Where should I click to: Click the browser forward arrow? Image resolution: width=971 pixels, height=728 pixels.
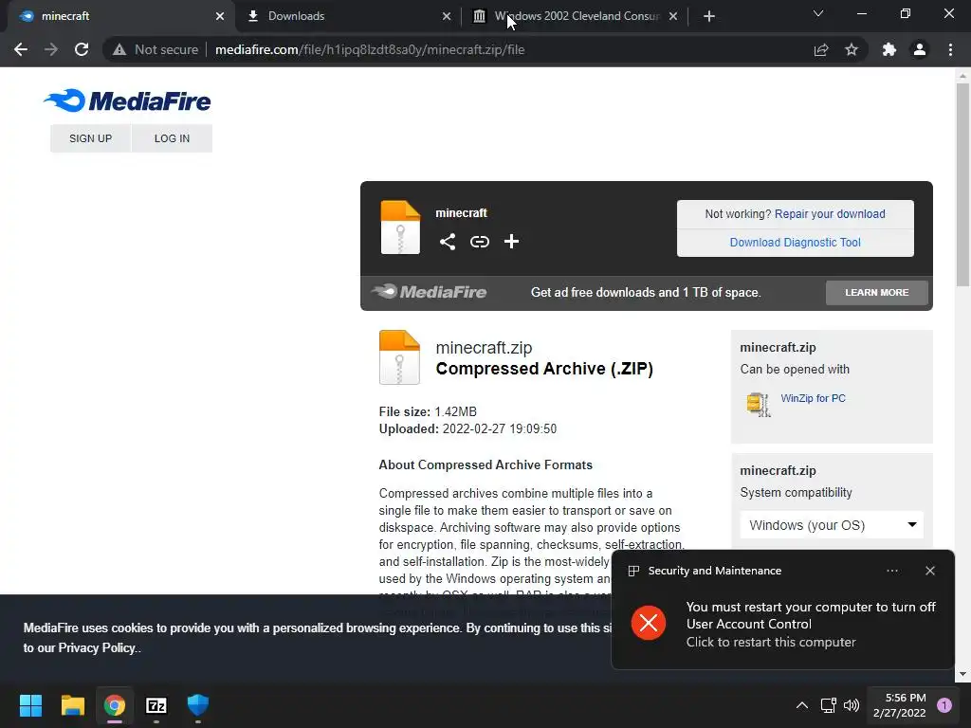click(x=51, y=49)
